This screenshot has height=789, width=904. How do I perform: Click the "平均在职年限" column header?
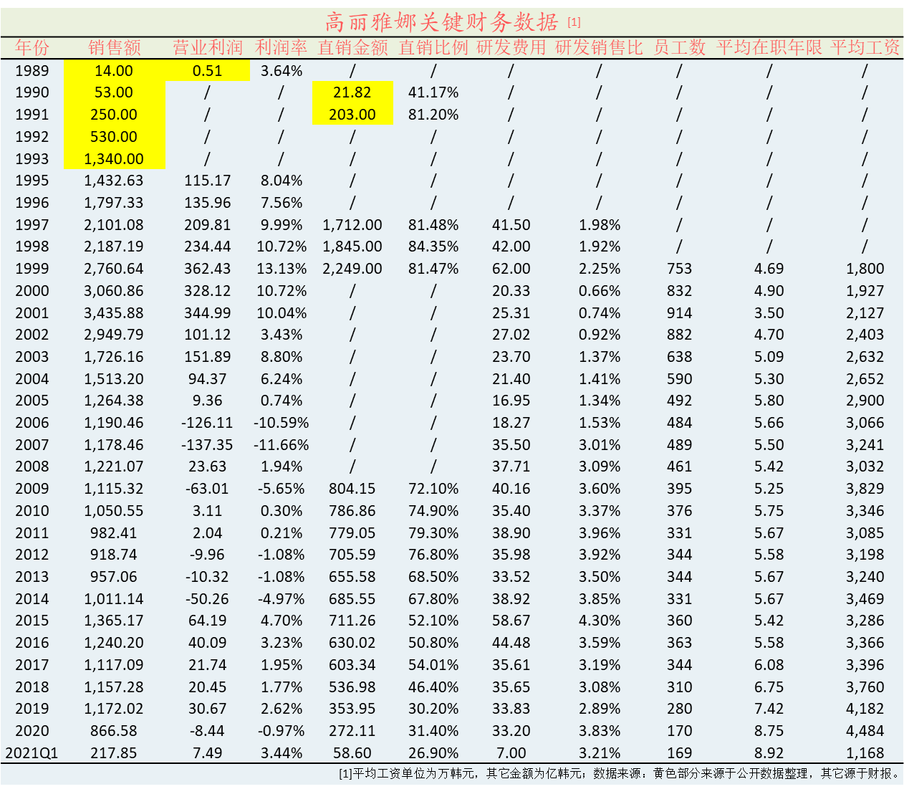[x=769, y=48]
